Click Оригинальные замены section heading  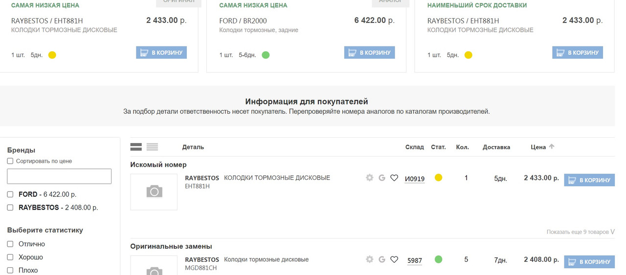(171, 246)
